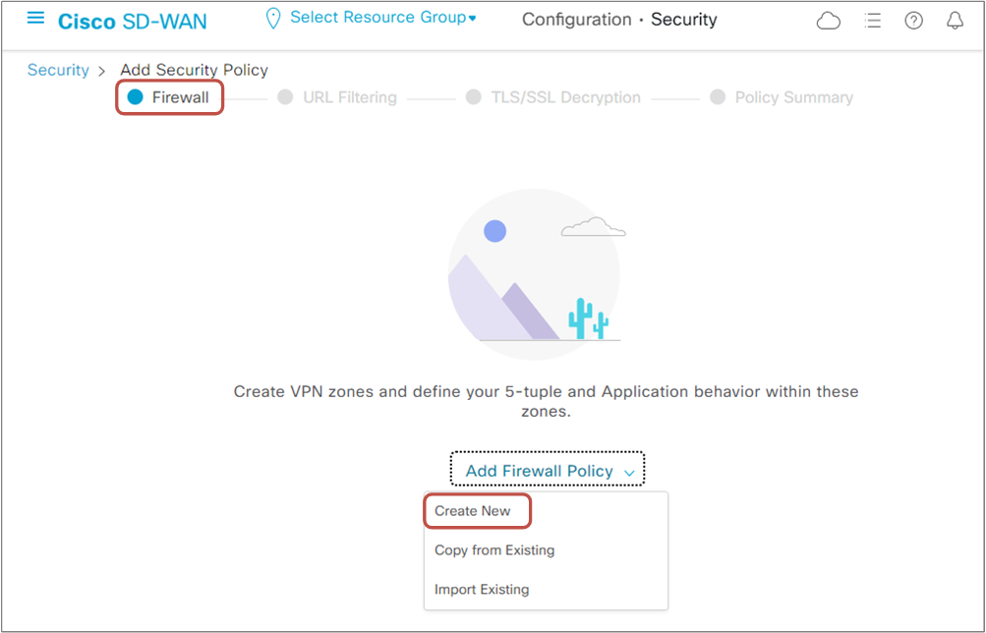Click the Cisco SD-WAN logo
The image size is (986, 633).
[x=132, y=21]
